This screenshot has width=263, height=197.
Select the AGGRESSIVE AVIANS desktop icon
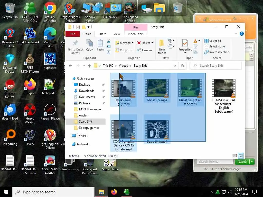(x=50, y=165)
